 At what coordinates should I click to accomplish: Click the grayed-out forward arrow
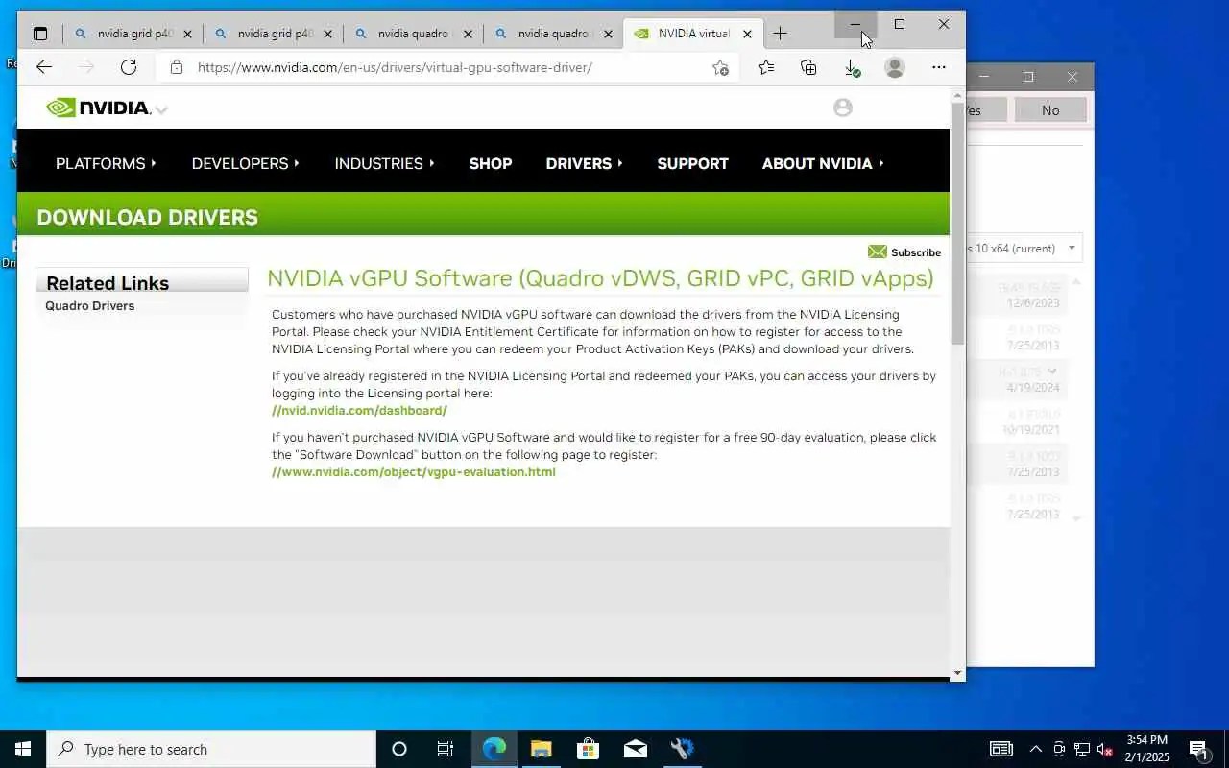coord(86,67)
